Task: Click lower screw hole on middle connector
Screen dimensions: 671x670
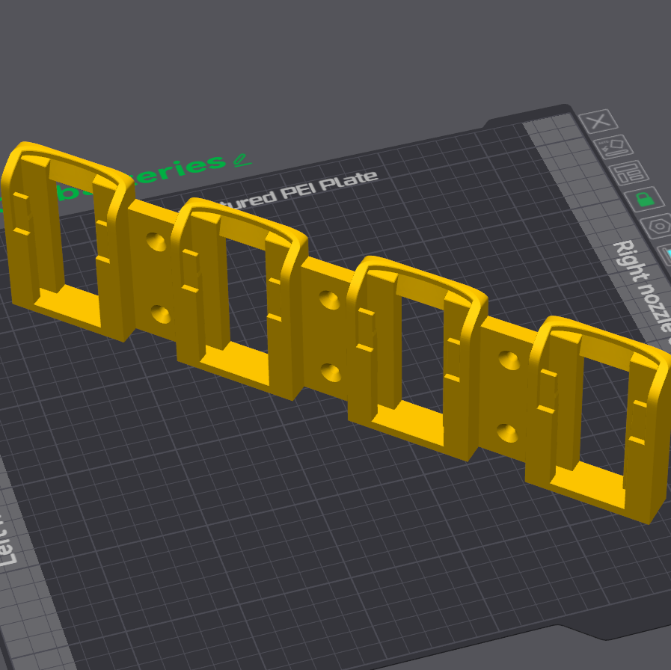Action: [328, 370]
